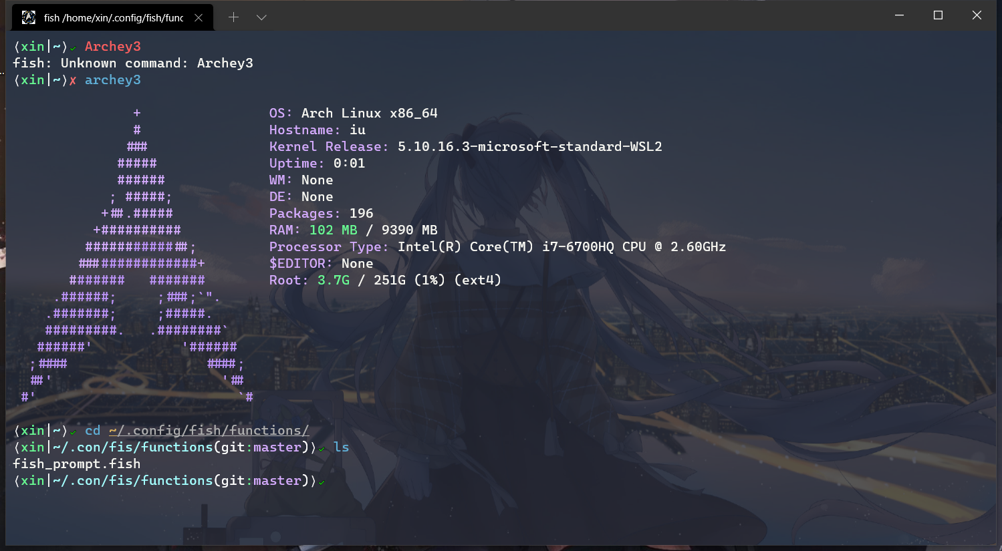This screenshot has width=1002, height=551.
Task: Click the 'ls' command text
Action: pyautogui.click(x=342, y=447)
